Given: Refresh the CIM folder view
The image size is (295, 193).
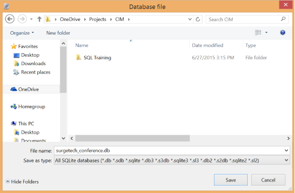Looking at the screenshot, I should (x=198, y=19).
